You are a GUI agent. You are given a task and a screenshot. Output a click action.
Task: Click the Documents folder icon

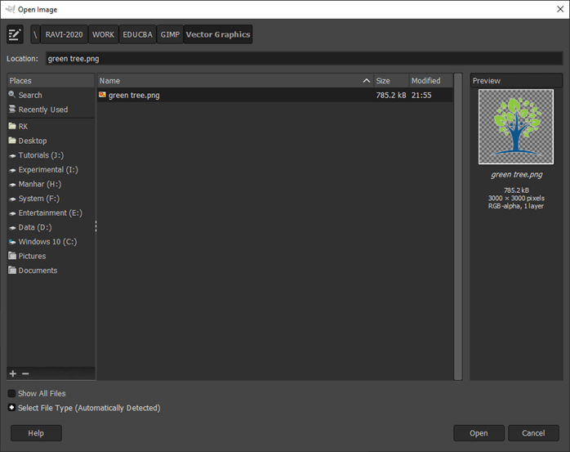12,270
